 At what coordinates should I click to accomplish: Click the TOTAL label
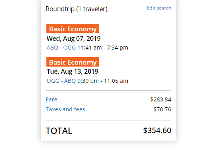pyautogui.click(x=59, y=131)
